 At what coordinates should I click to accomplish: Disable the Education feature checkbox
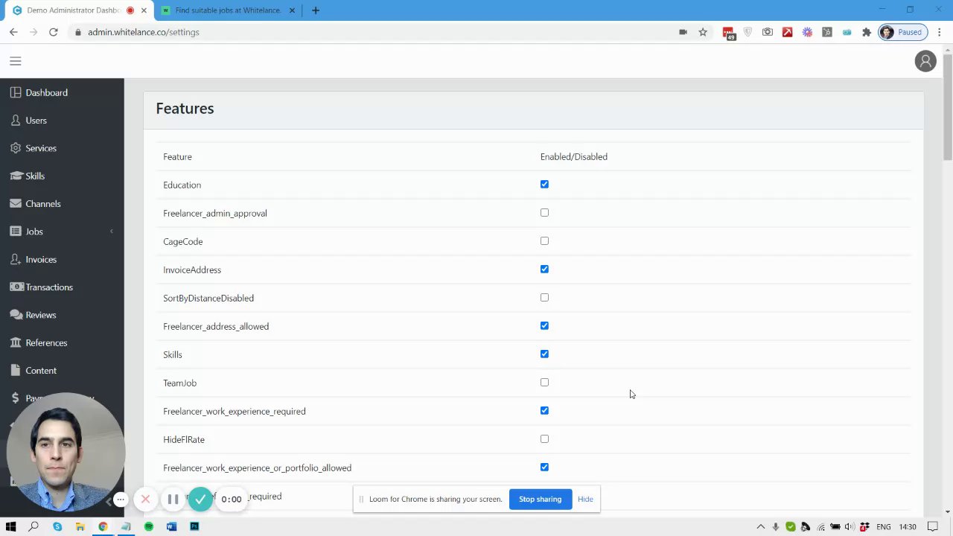544,185
